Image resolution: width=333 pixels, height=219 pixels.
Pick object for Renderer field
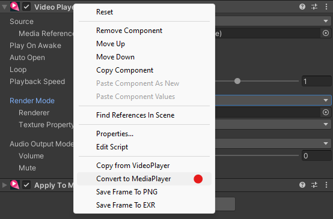(326, 112)
